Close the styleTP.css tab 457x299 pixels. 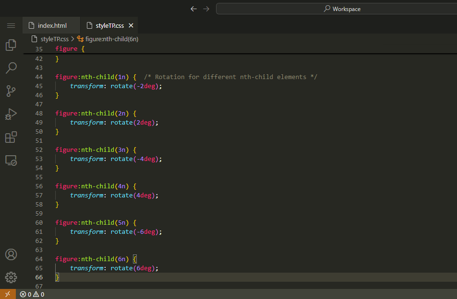point(131,25)
